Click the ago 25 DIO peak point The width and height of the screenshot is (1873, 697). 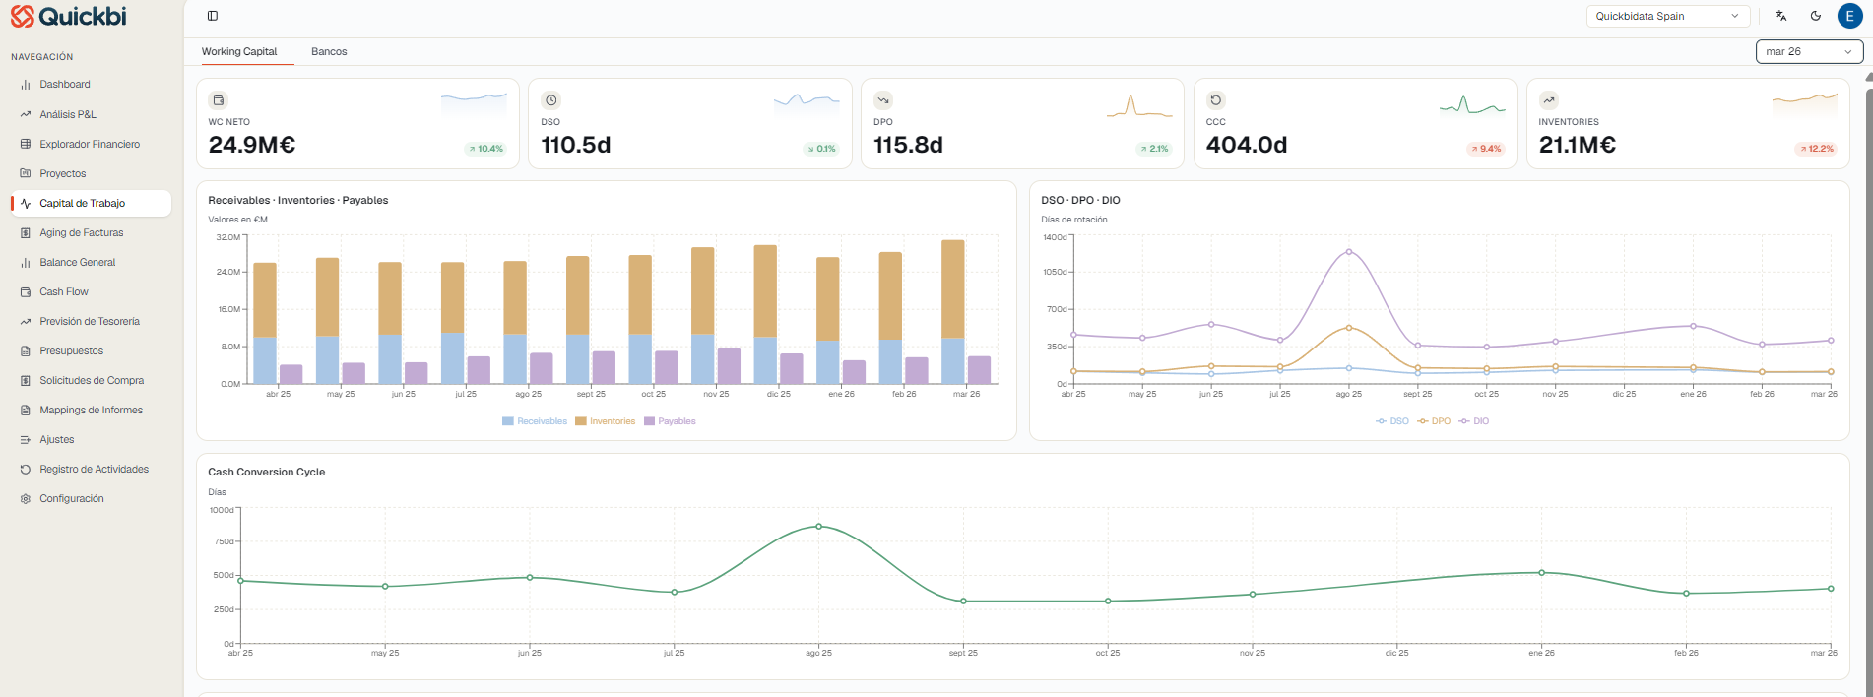point(1349,252)
